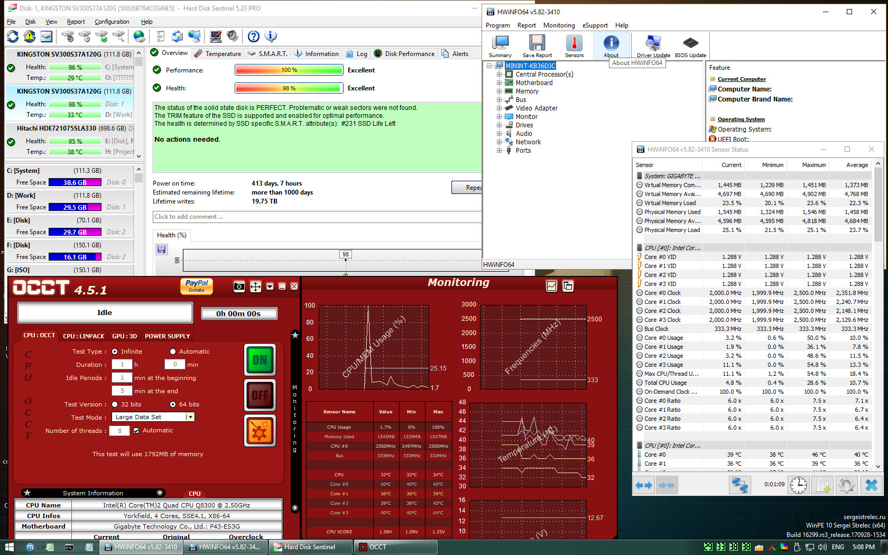Click the C: System free space bar
The width and height of the screenshot is (888, 555).
pos(75,182)
